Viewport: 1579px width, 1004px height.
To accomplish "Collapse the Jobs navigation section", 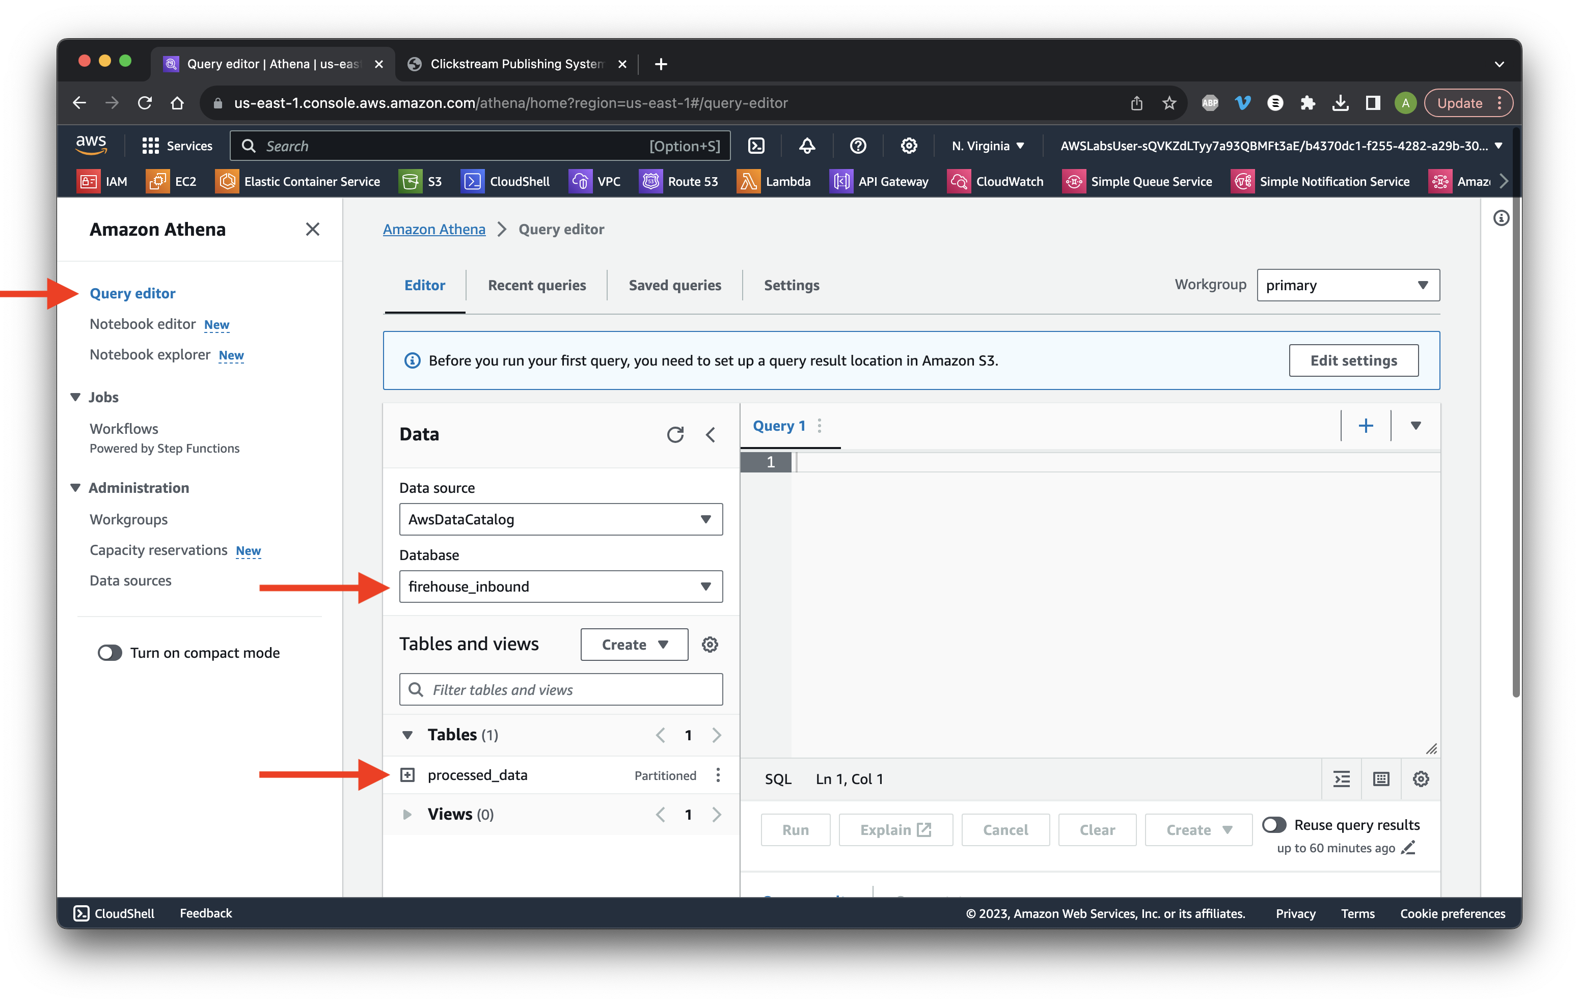I will point(75,397).
